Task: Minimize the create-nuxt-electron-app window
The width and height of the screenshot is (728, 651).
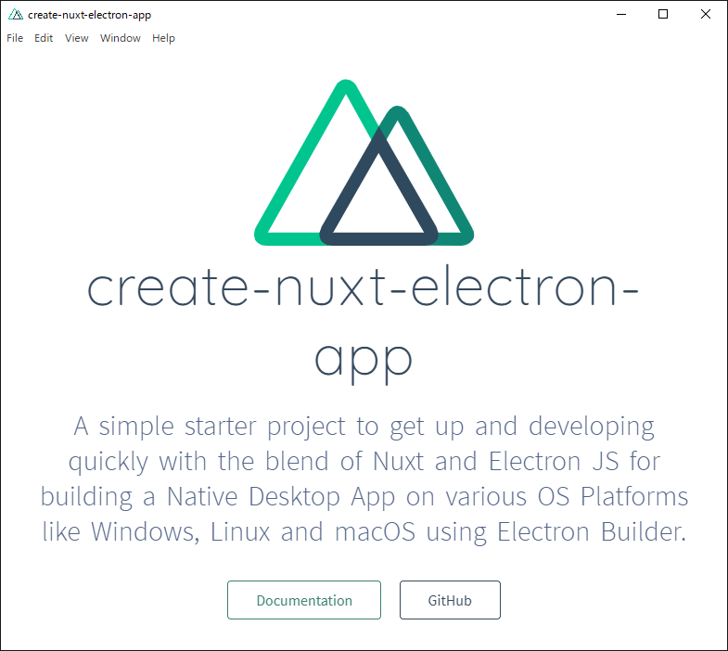Action: click(x=621, y=15)
